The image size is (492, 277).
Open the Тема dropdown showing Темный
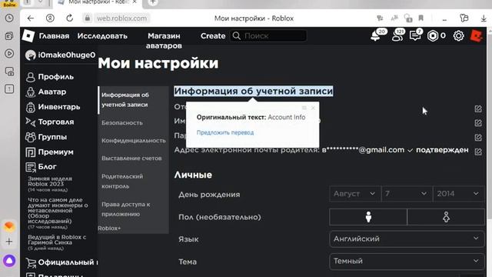click(x=407, y=262)
